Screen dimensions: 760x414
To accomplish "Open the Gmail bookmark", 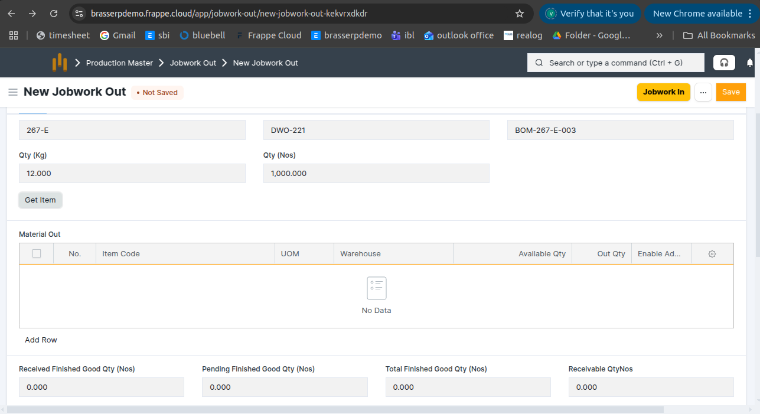I will (x=117, y=35).
